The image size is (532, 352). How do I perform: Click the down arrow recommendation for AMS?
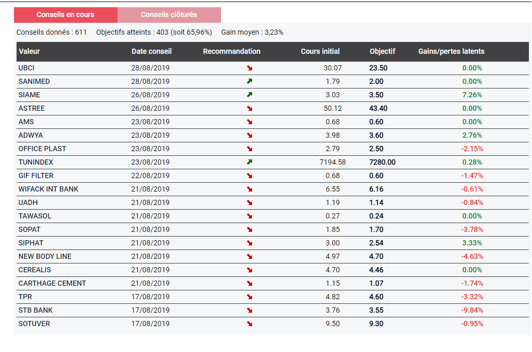(x=250, y=122)
